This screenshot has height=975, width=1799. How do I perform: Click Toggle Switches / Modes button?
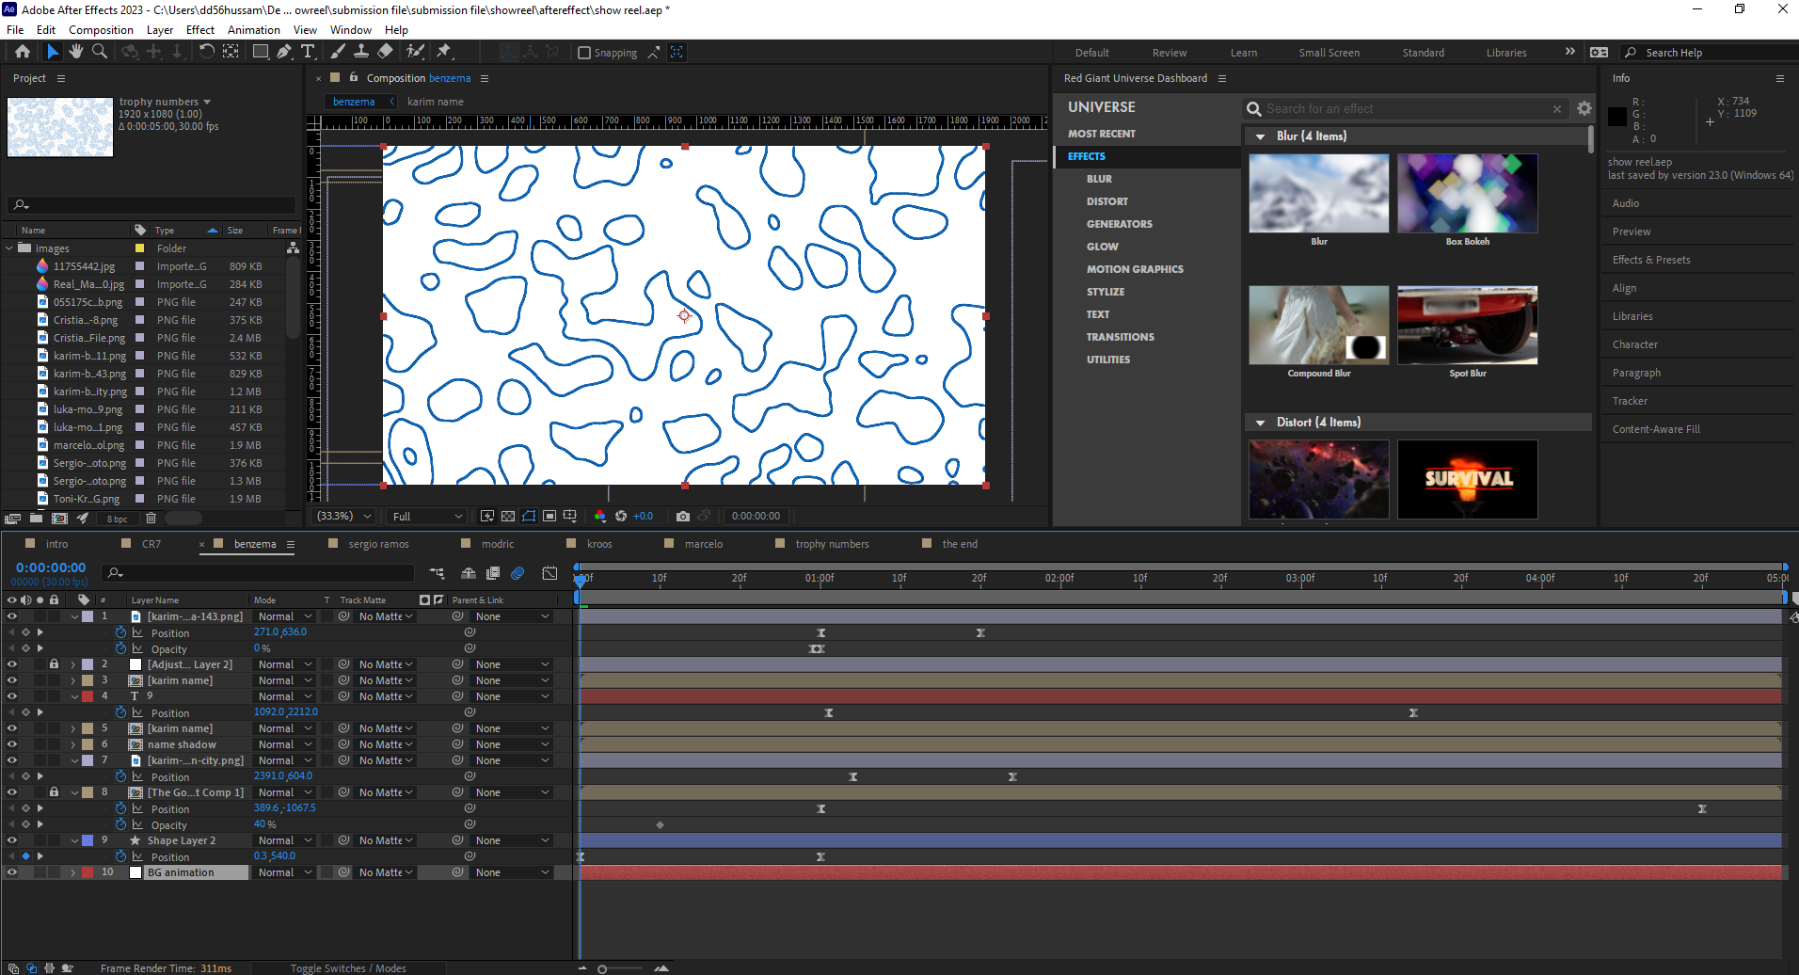(348, 968)
